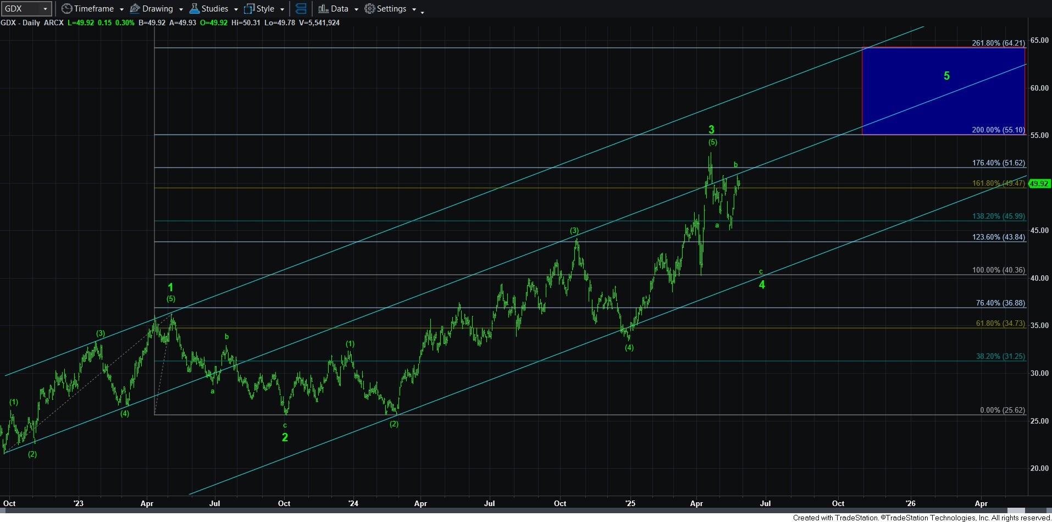Viewport: 1052px width, 522px height.
Task: Select the large green wave 2 label
Action: pos(285,437)
